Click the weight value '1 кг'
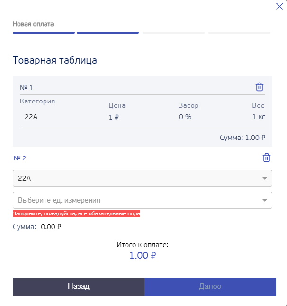The height and width of the screenshot is (306, 287). pos(258,117)
